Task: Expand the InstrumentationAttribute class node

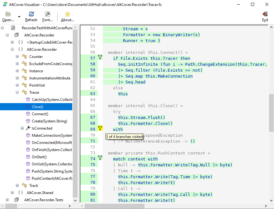Action: click(17, 78)
